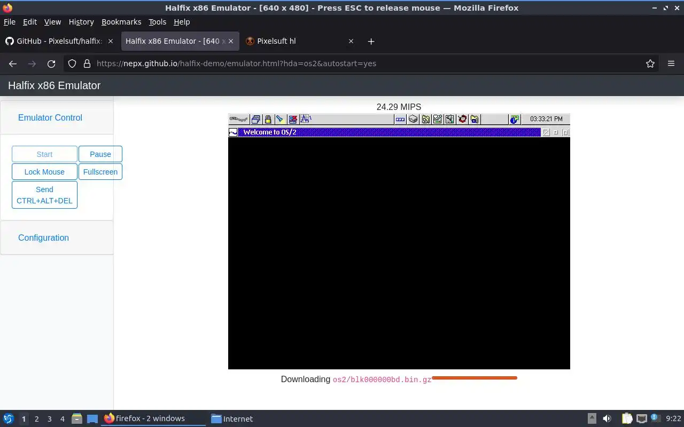Switch emulator to Fullscreen
The width and height of the screenshot is (684, 427).
[100, 172]
